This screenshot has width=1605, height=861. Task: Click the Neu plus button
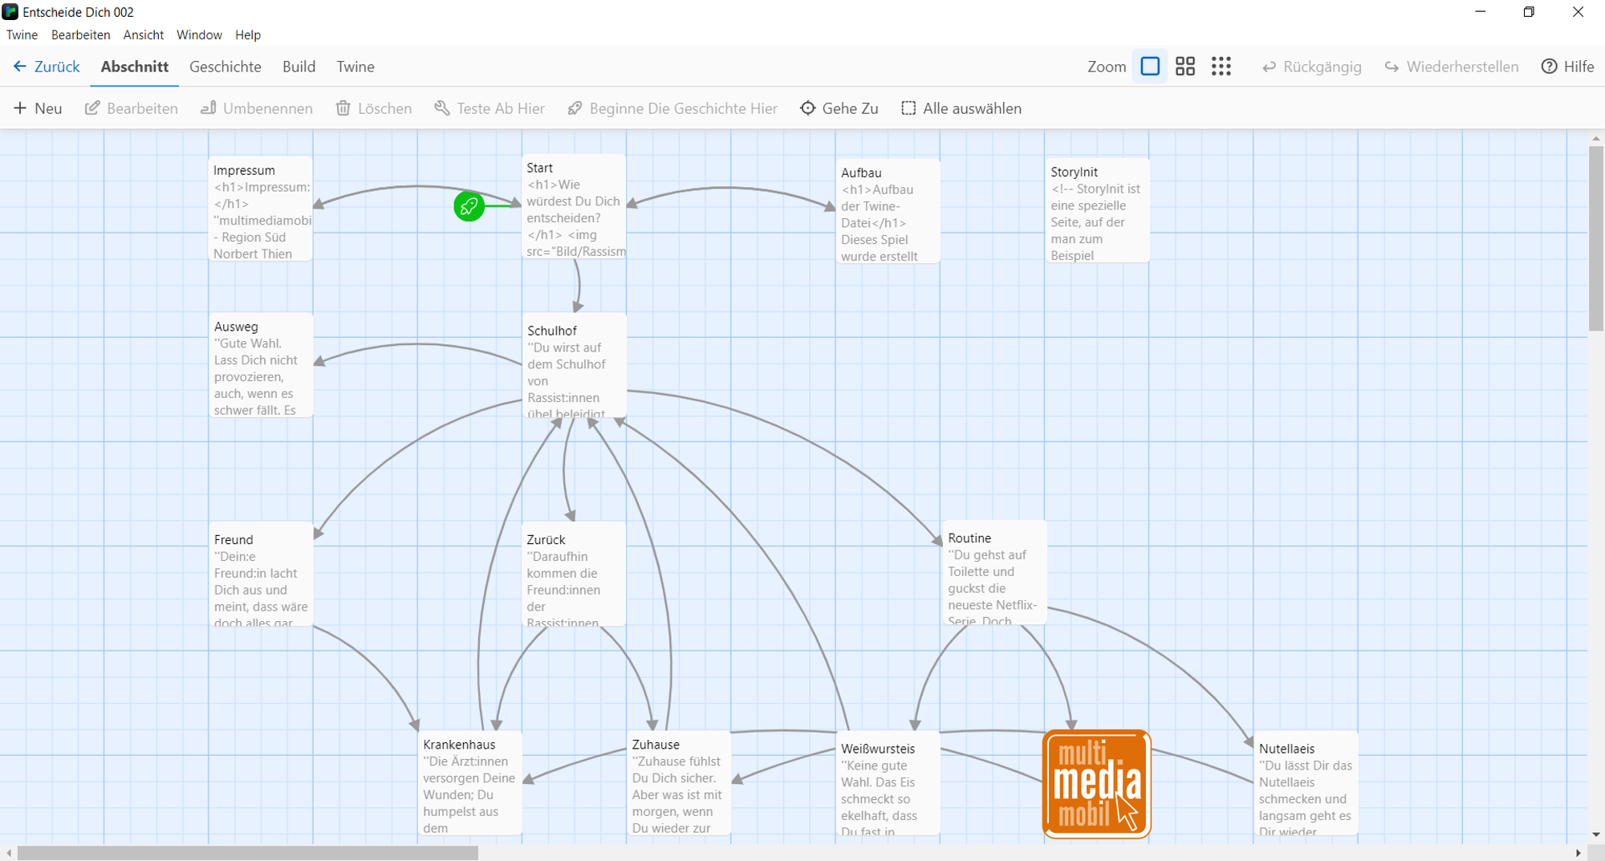pyautogui.click(x=38, y=108)
